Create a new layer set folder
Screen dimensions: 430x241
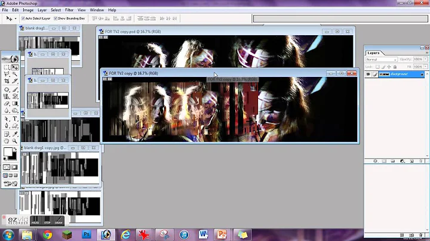(393, 161)
